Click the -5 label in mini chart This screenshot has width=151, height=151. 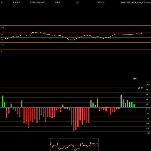pyautogui.click(x=97, y=147)
